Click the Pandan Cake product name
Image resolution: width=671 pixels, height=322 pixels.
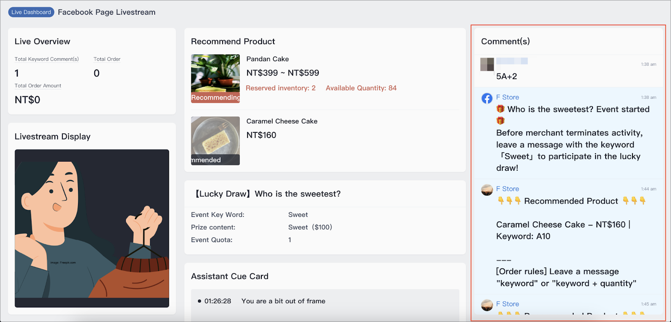click(x=268, y=59)
